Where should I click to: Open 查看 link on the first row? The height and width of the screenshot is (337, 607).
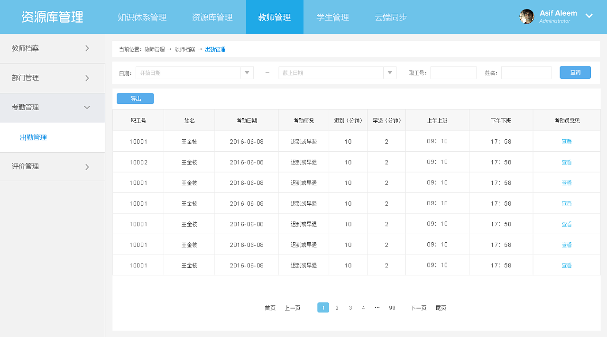click(x=566, y=141)
